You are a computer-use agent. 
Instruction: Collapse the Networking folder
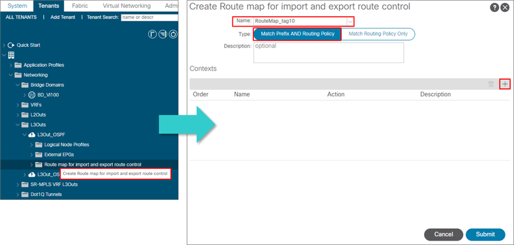11,75
